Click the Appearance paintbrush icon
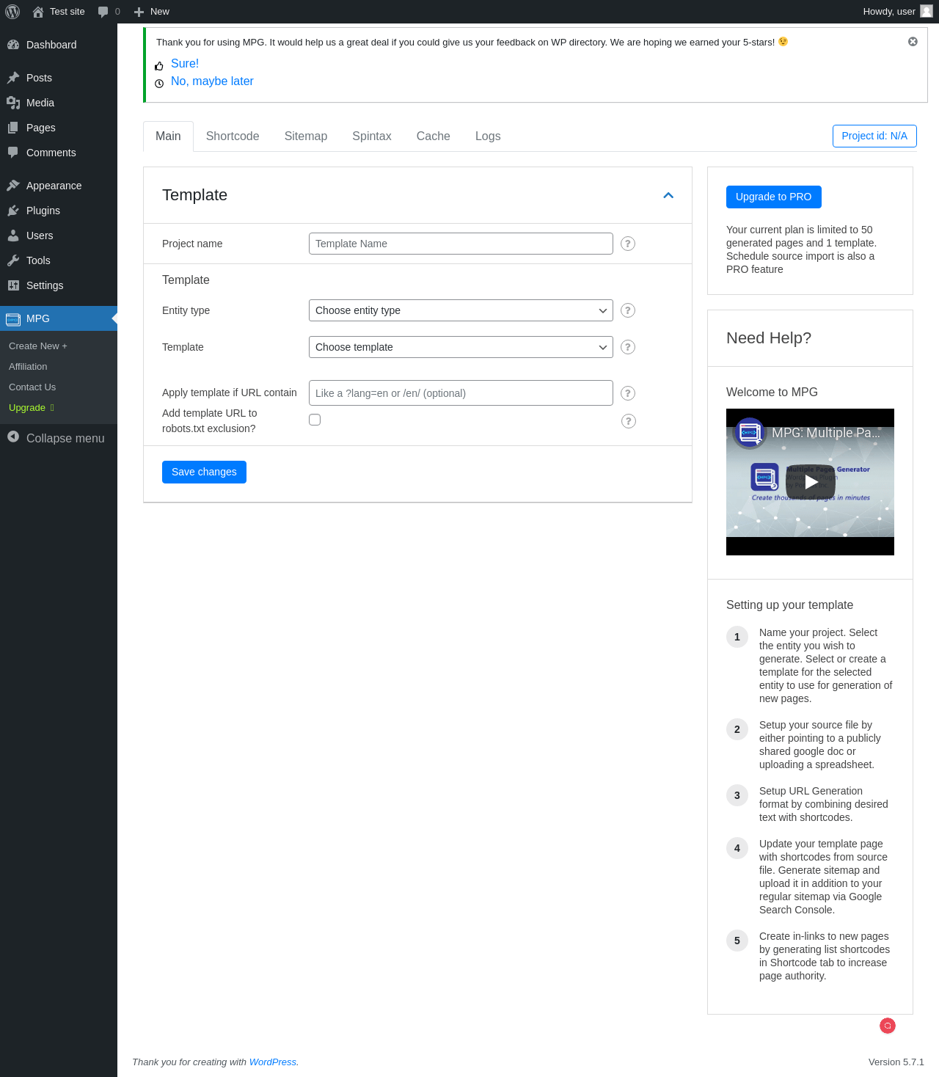939x1077 pixels. coord(13,186)
